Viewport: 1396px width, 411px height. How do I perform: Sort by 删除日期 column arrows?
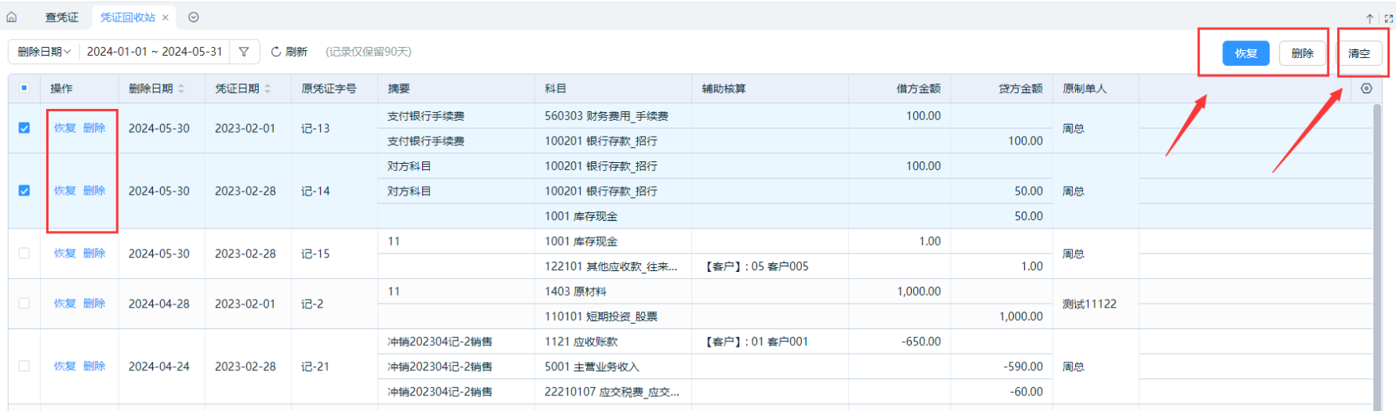(182, 88)
